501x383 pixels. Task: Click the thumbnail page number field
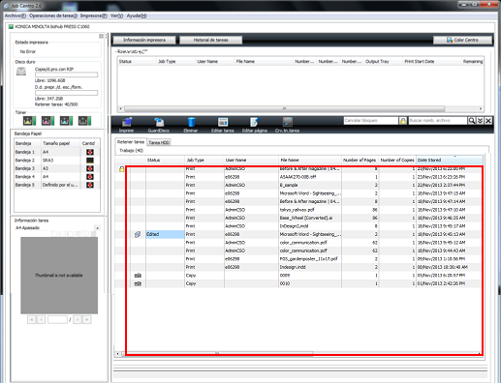(57, 319)
